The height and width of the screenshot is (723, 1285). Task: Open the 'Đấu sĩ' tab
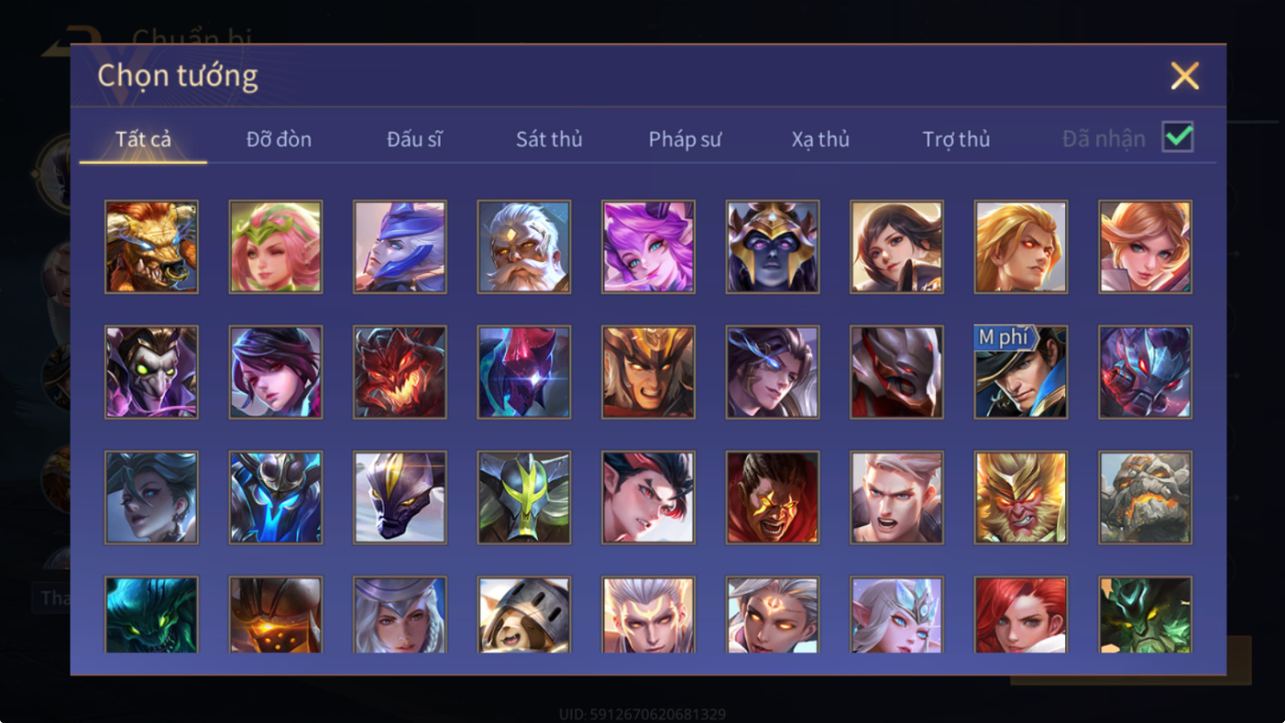[414, 139]
